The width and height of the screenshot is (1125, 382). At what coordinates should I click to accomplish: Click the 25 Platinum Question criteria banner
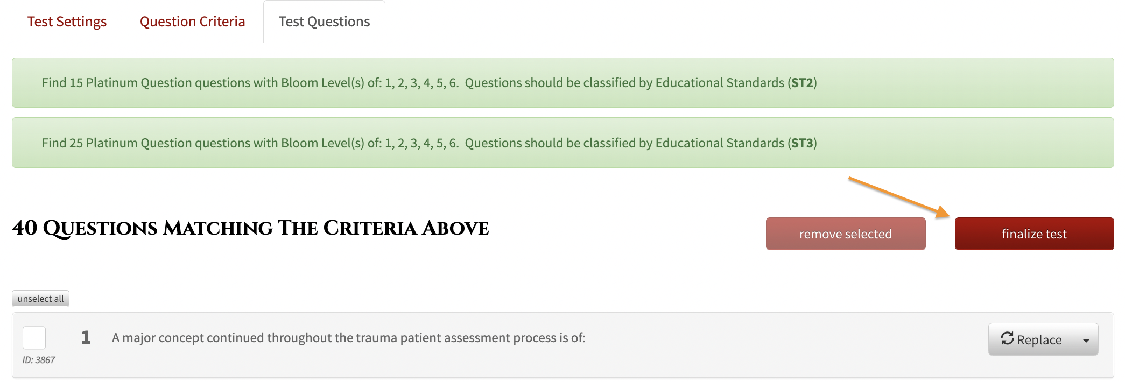[x=563, y=143]
